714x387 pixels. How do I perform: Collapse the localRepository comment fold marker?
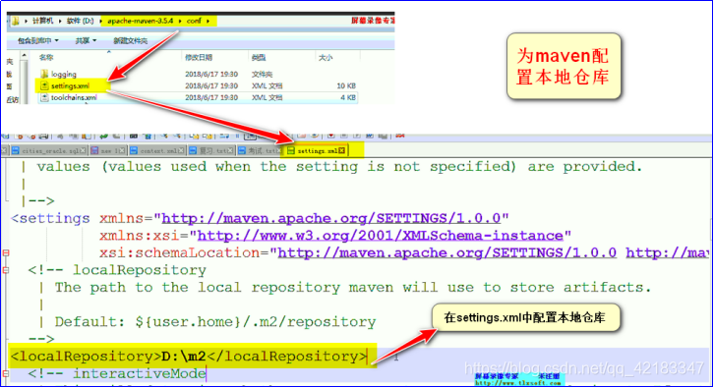(6, 270)
